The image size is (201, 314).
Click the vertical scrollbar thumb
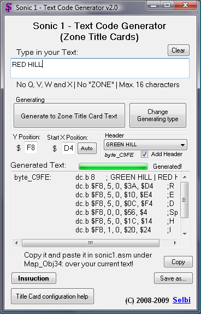pos(185,200)
